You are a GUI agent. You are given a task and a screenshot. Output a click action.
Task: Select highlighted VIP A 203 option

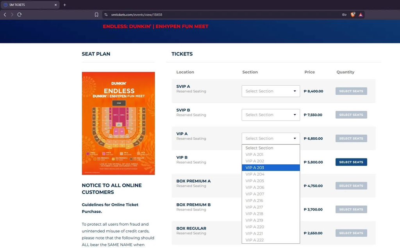pos(271,167)
